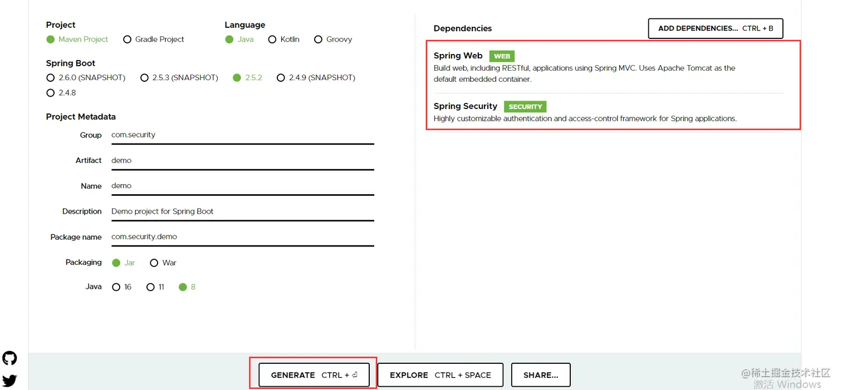Set Java version to 8

(x=187, y=287)
